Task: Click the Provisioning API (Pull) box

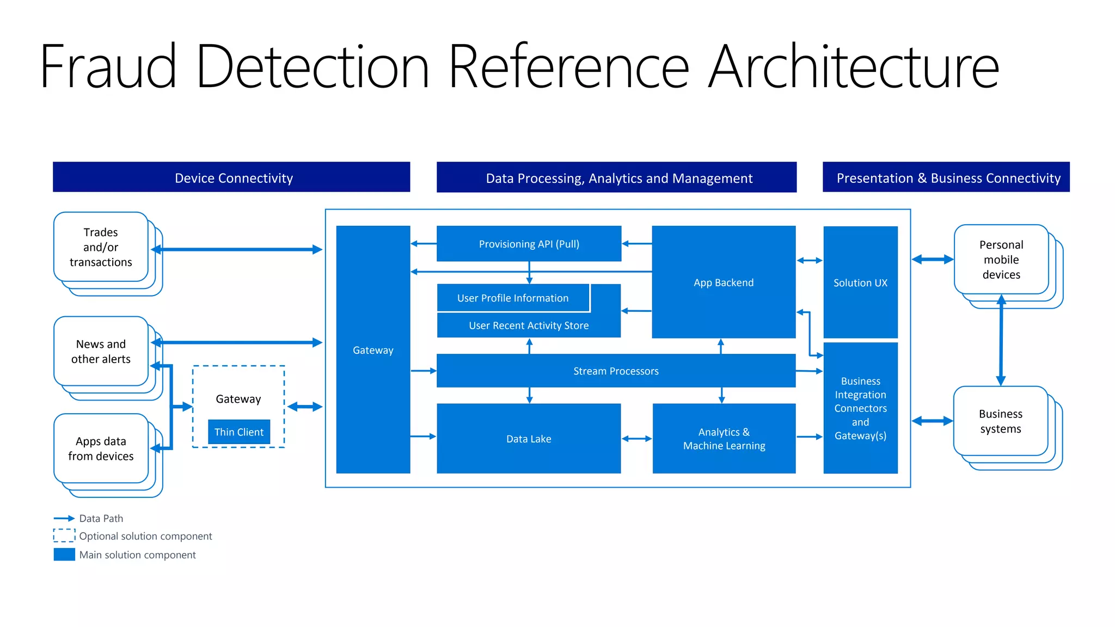Action: (529, 244)
